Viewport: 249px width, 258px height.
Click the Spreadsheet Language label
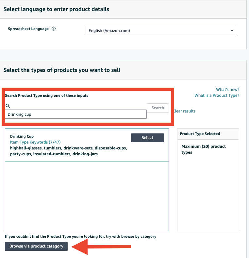(28, 29)
